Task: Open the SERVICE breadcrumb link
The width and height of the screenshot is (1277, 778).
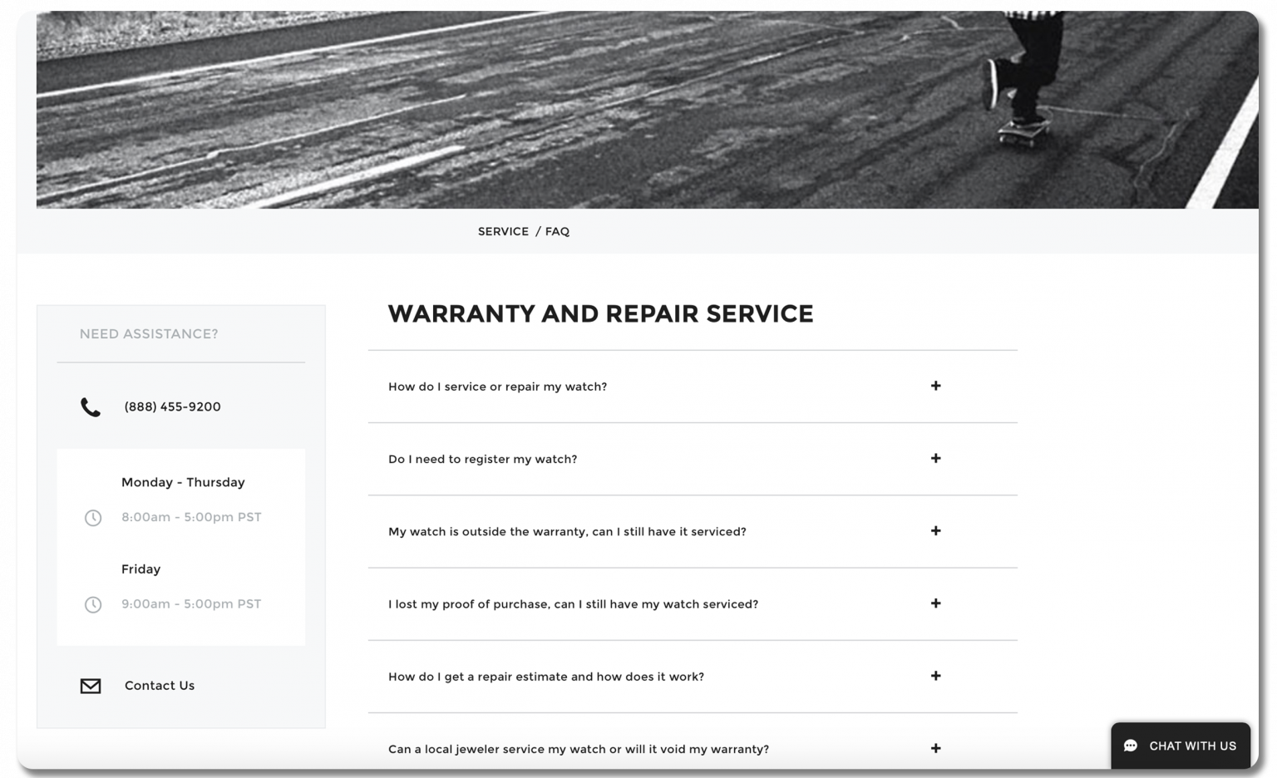Action: click(503, 231)
